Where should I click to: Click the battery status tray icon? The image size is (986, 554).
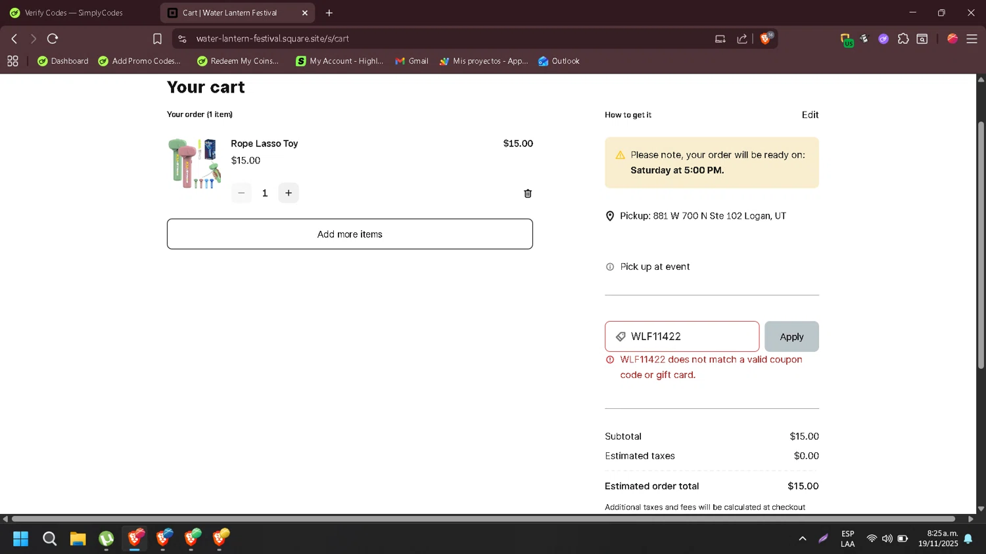click(x=903, y=538)
